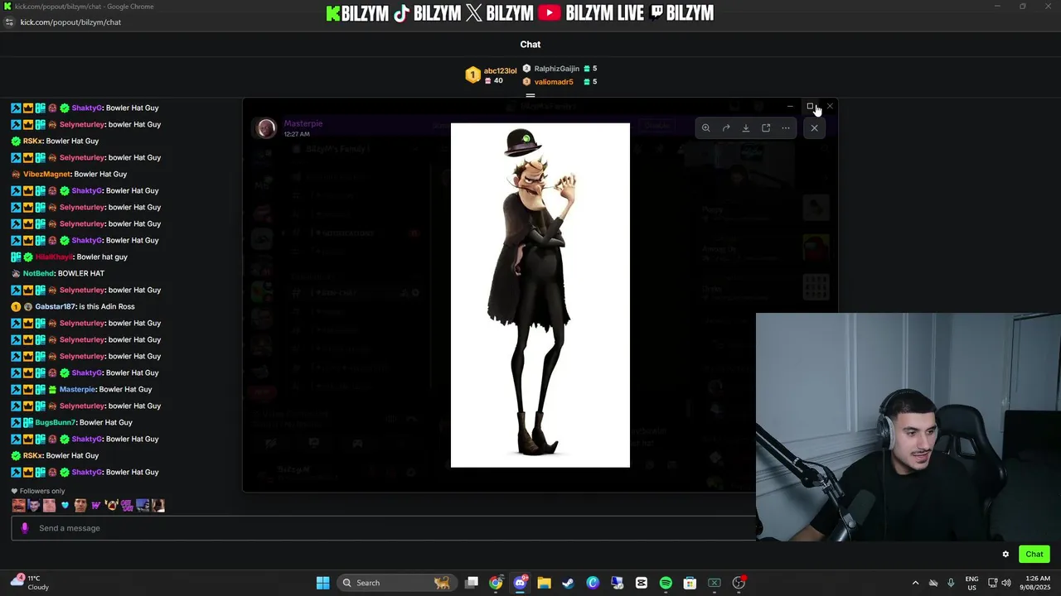The height and width of the screenshot is (596, 1061).
Task: Open Canva icon on taskbar
Action: (593, 583)
